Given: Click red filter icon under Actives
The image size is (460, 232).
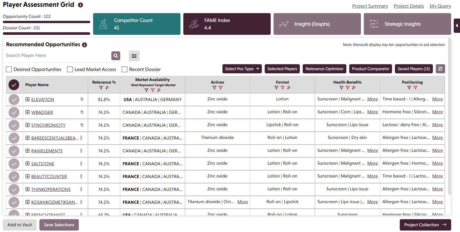Looking at the screenshot, I should [x=220, y=88].
